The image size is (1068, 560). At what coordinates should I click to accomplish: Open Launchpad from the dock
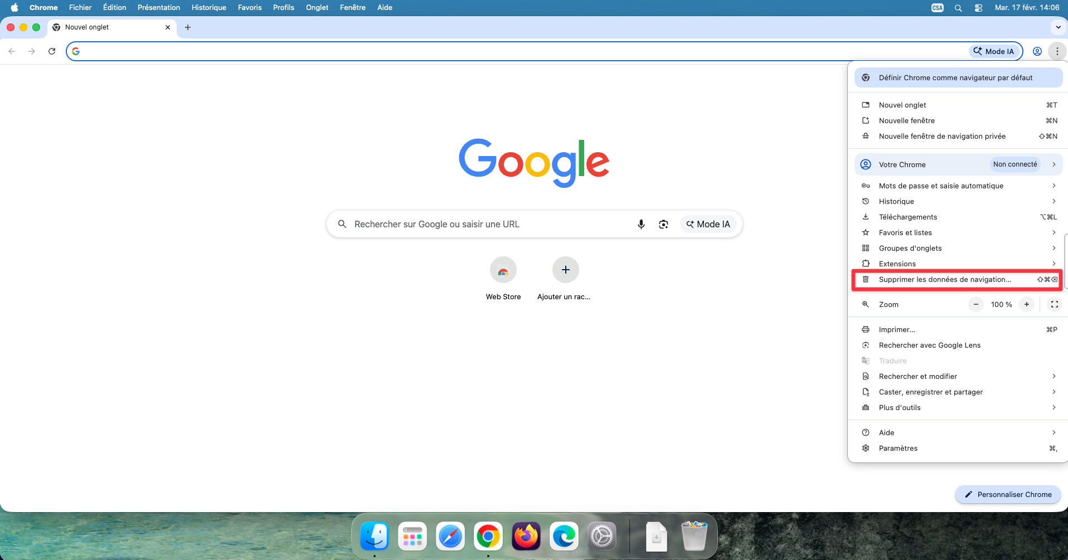pyautogui.click(x=412, y=537)
